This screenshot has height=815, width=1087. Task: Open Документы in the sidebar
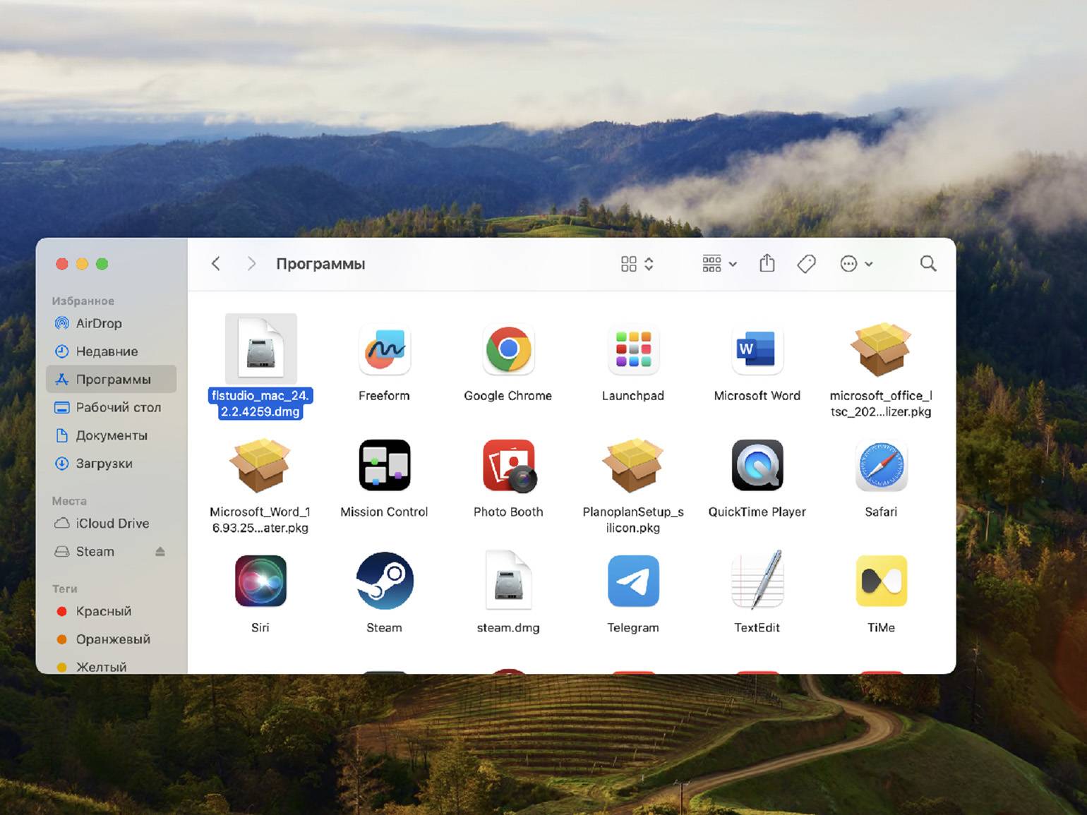(x=111, y=435)
